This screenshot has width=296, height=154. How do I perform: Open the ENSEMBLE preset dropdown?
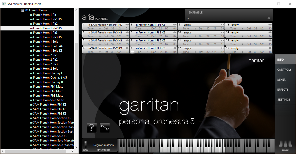227,18
